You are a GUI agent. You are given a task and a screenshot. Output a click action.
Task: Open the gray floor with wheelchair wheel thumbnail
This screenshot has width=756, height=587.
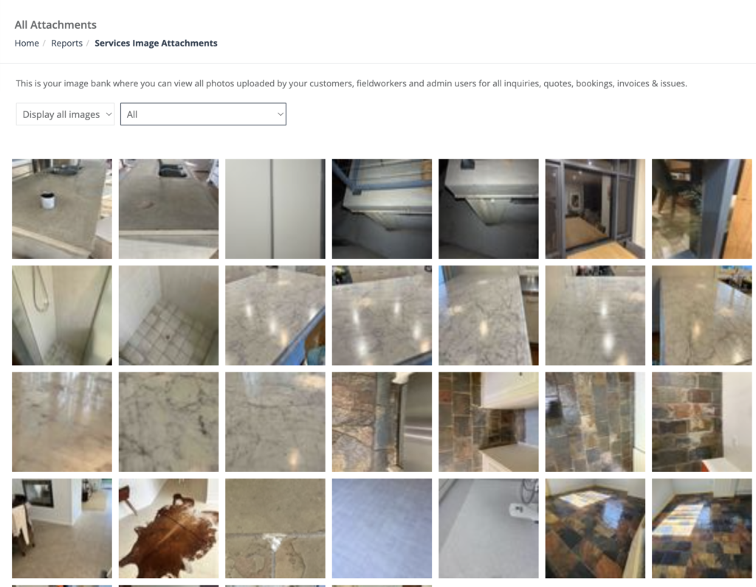pyautogui.click(x=489, y=528)
